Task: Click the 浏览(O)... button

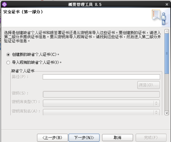Action: pyautogui.click(x=148, y=85)
